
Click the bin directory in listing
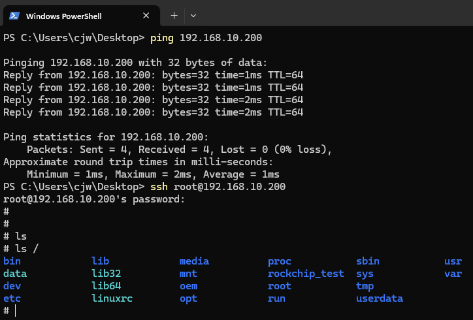point(12,261)
